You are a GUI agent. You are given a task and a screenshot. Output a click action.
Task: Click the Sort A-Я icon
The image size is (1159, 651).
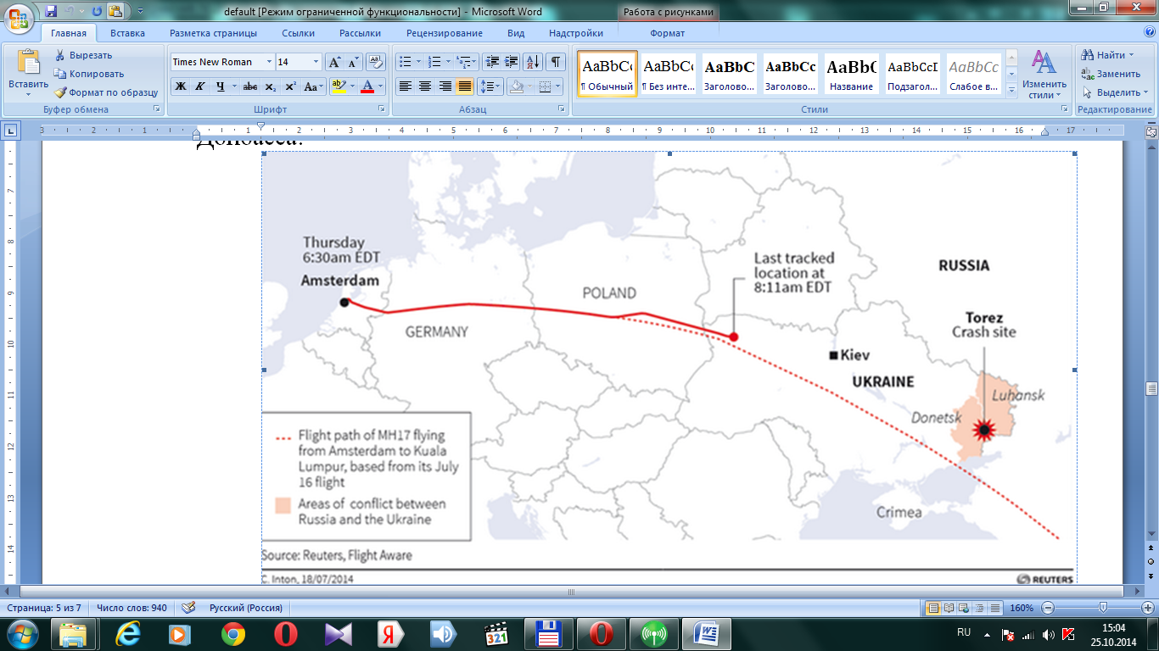pos(533,62)
